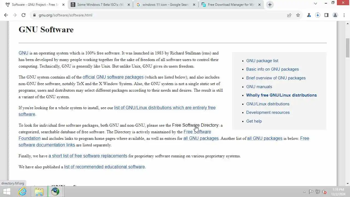Click all GNU packages link after 'Another list of'
Image resolution: width=350 pixels, height=197 pixels.
point(265,138)
